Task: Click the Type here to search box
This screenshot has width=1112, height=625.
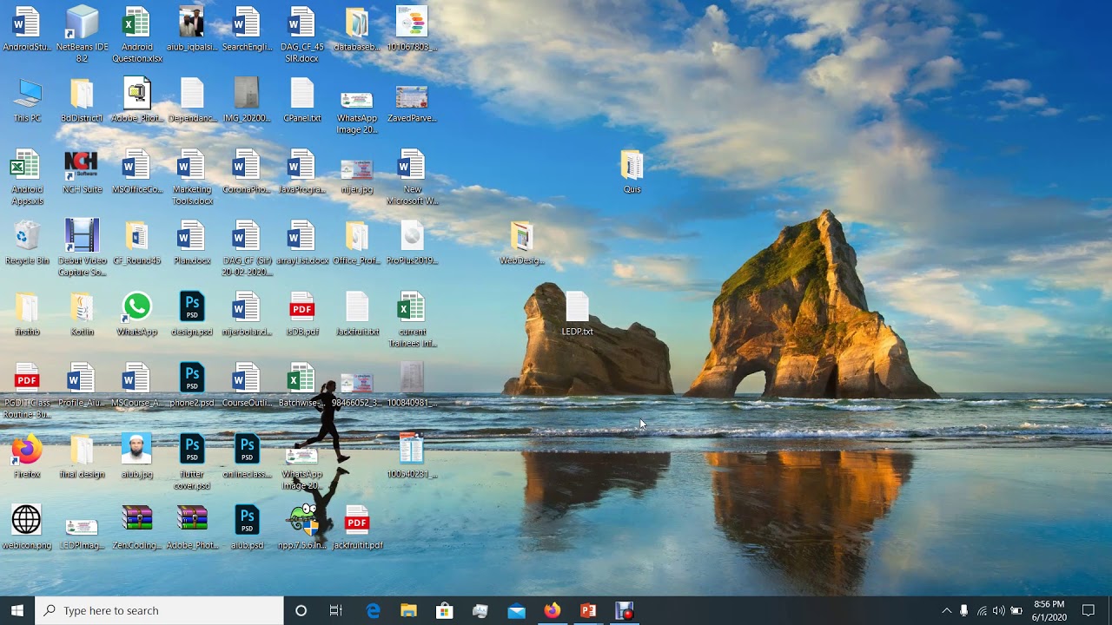Action: pos(161,611)
